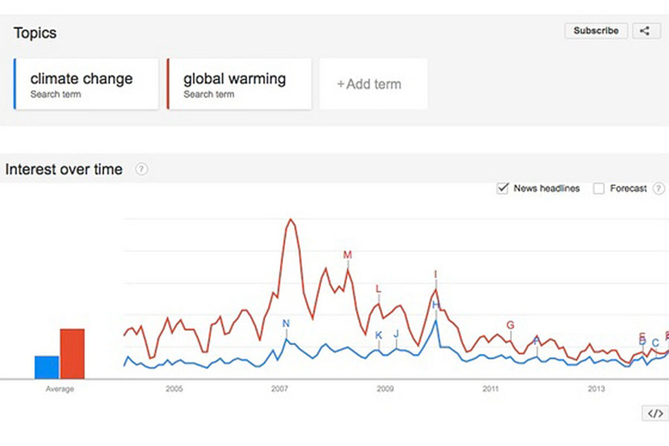Uncheck the News headlines checkbox
The image size is (669, 446).
(502, 188)
